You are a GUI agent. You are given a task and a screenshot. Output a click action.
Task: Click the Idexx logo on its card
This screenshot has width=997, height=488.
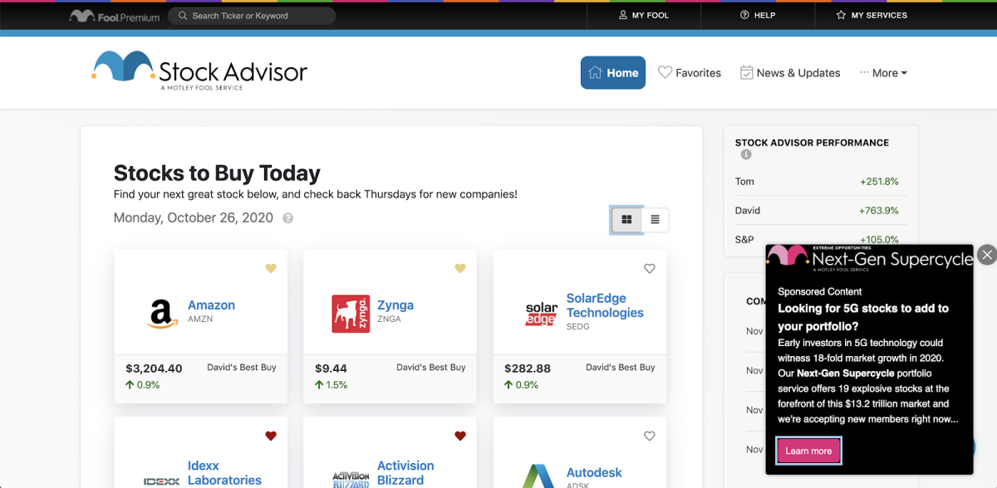pyautogui.click(x=161, y=481)
